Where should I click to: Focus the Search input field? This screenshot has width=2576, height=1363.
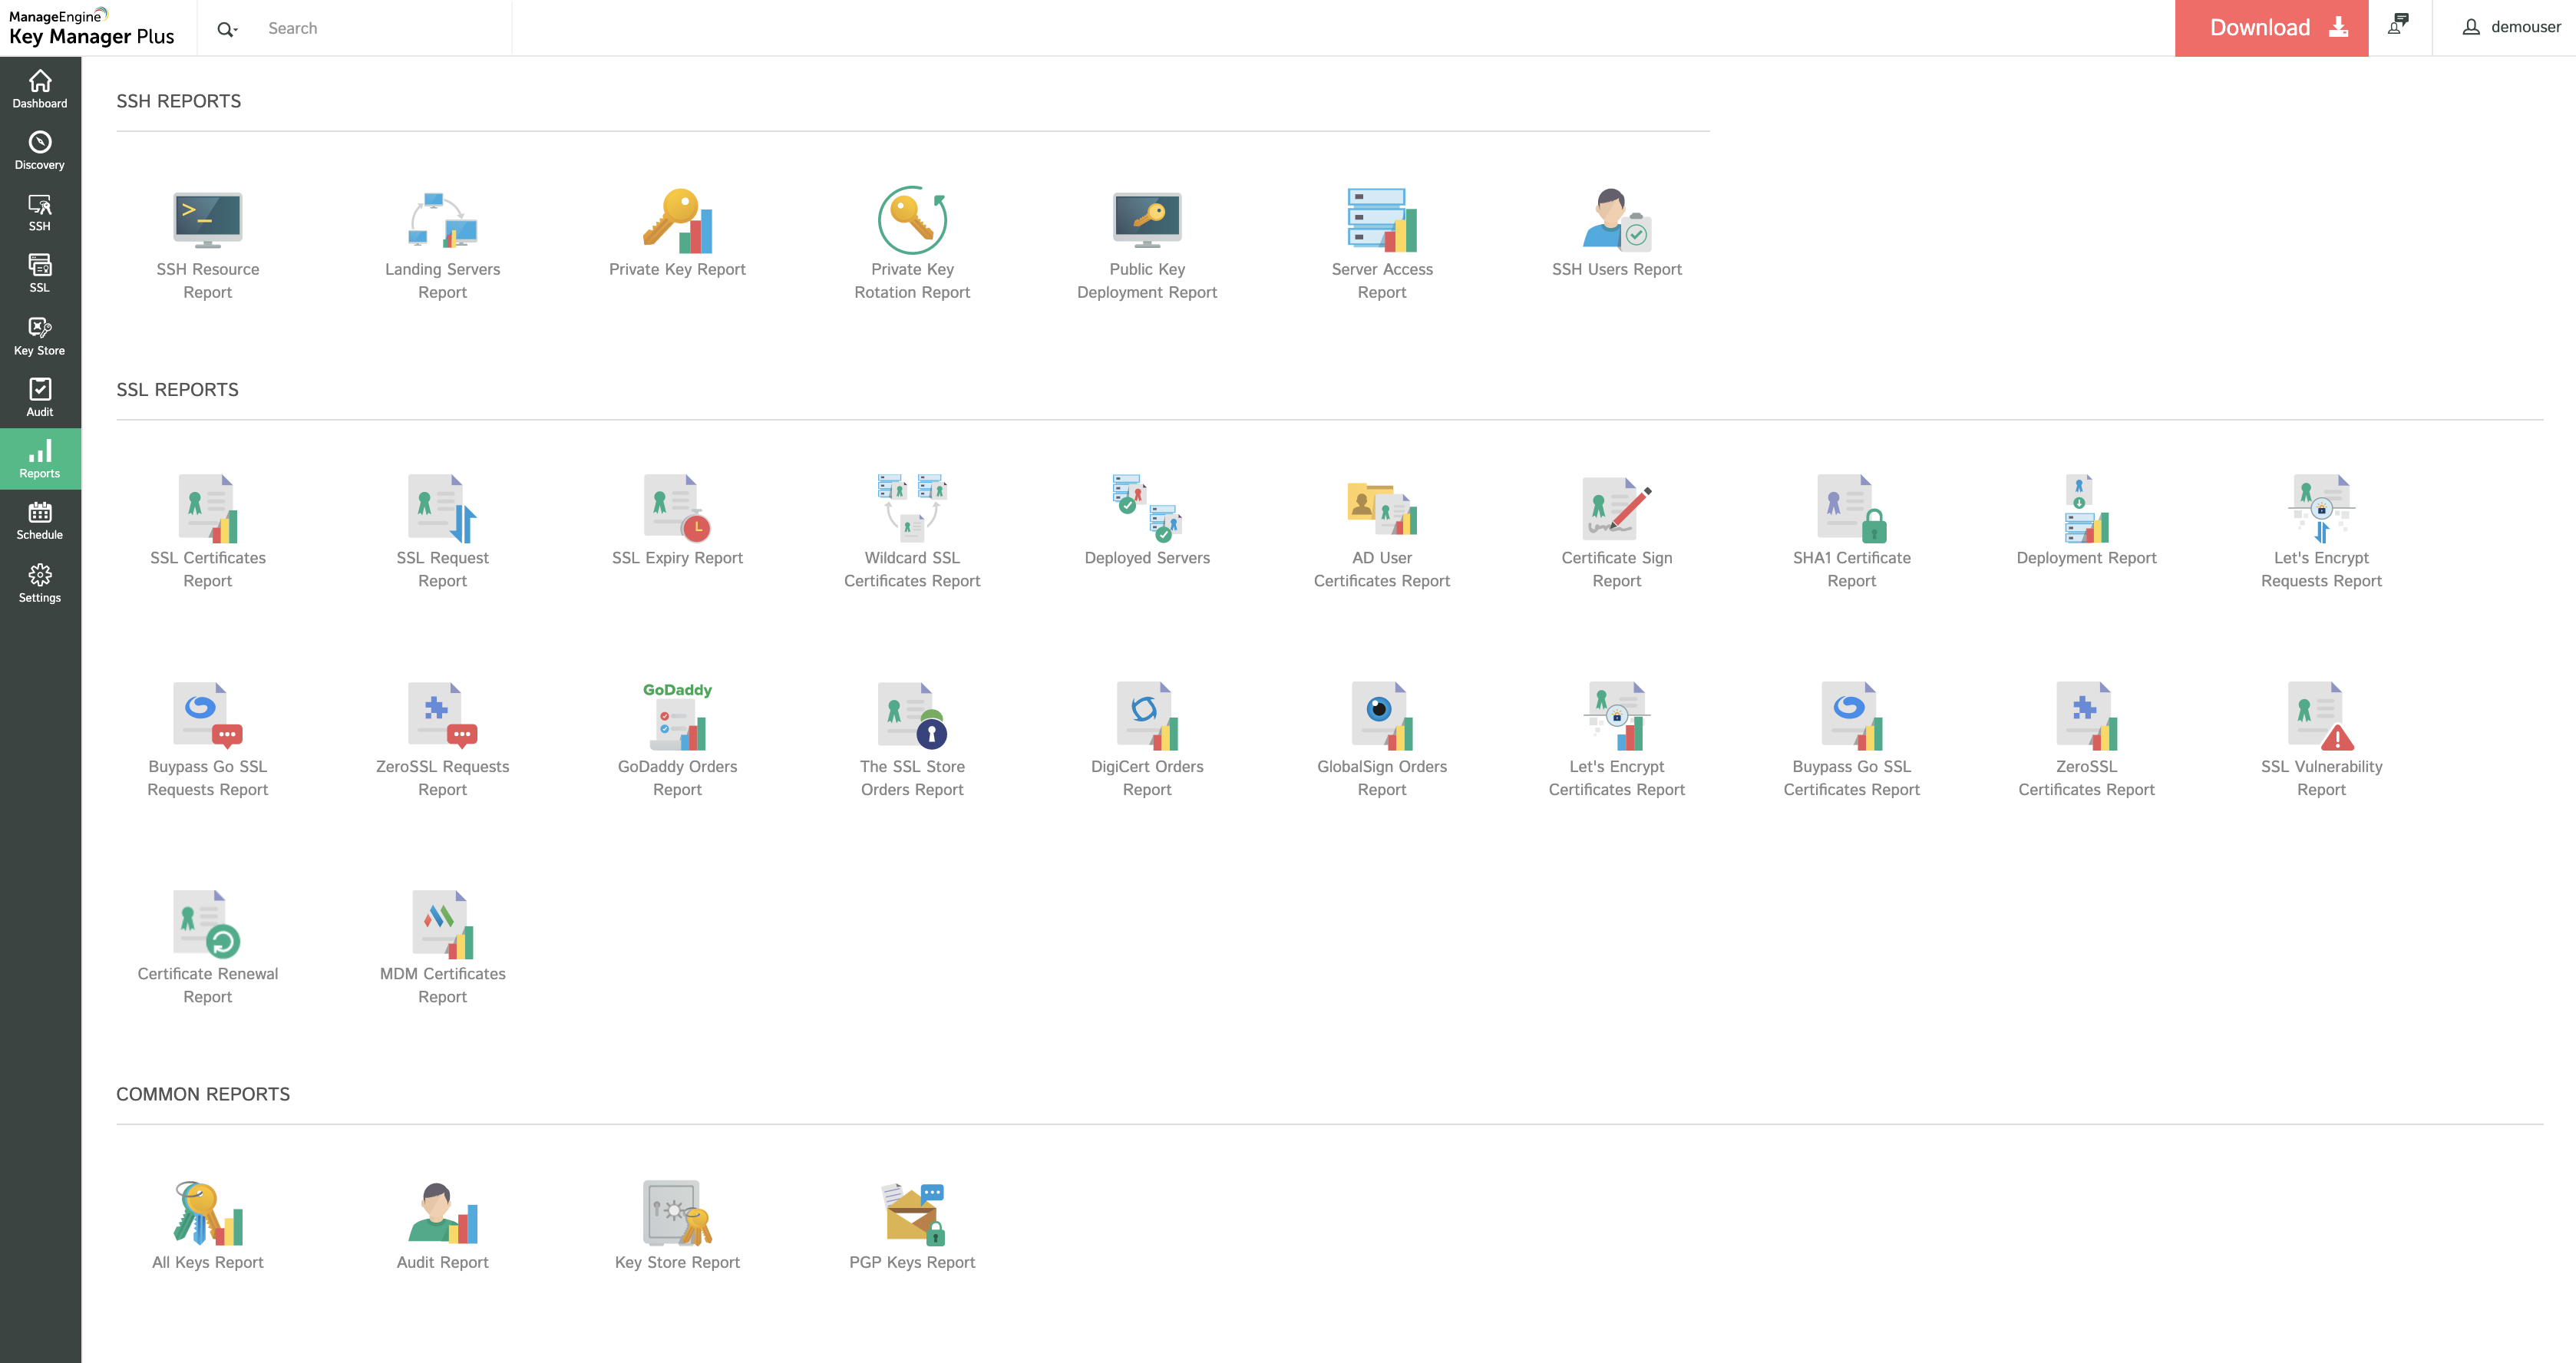pos(380,29)
